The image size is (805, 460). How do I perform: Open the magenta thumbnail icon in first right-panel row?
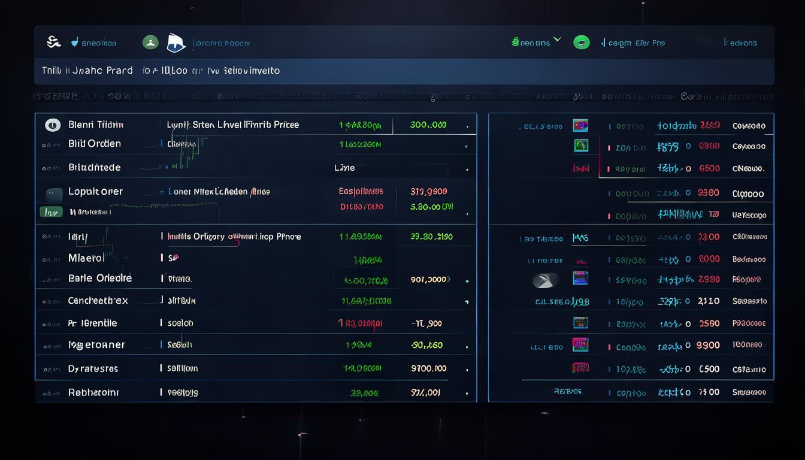(x=580, y=125)
